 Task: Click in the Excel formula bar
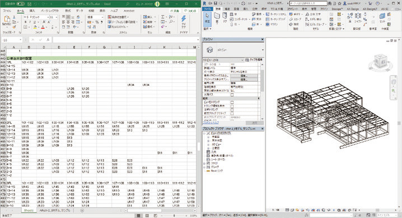click(x=125, y=40)
